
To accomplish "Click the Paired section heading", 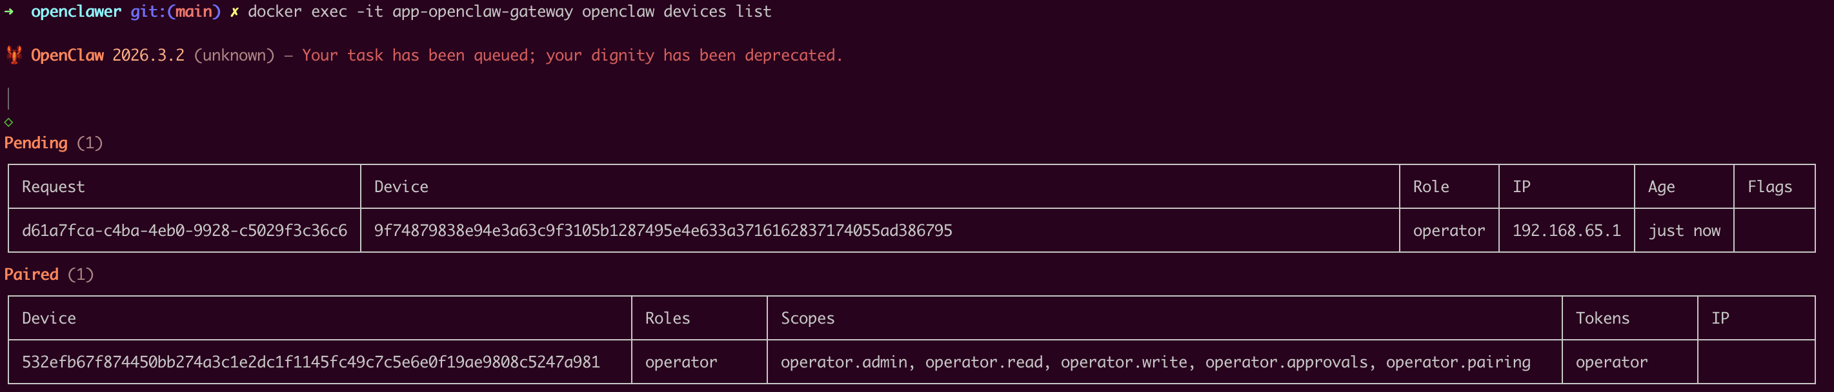I will tap(32, 275).
